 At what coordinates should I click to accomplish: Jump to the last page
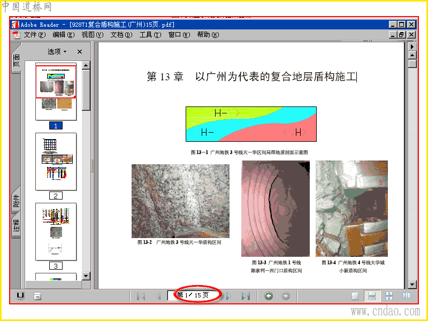click(246, 296)
